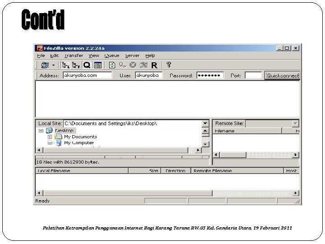
Task: Click queue Remote Filename column header
Action: click(x=237, y=171)
